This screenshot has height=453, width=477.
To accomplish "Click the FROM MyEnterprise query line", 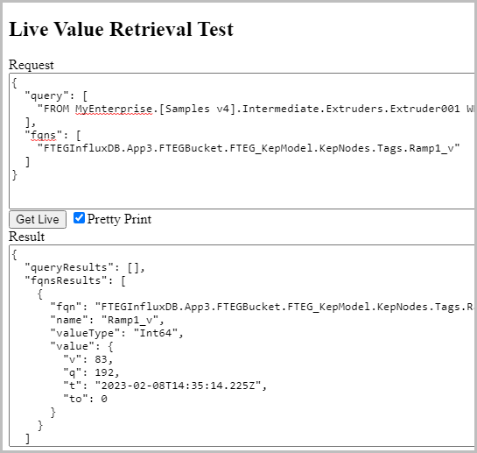I will [256, 109].
